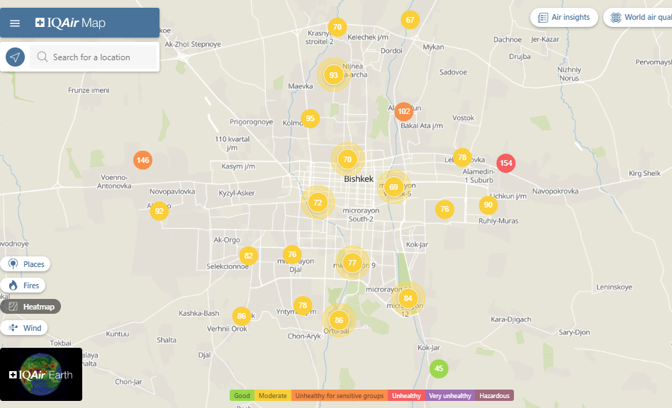Disable the Heatmap layer
Viewport: 672px width, 408px height.
coord(31,307)
